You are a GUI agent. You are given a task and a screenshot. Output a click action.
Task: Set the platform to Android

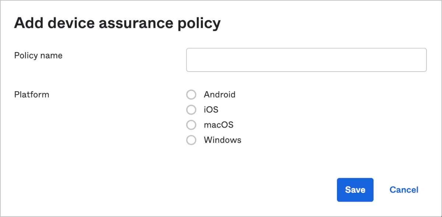coord(191,95)
